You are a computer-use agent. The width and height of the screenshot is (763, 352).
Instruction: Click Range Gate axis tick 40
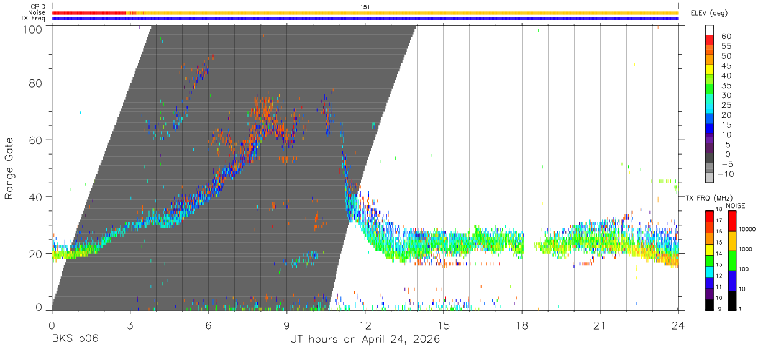tap(36, 197)
